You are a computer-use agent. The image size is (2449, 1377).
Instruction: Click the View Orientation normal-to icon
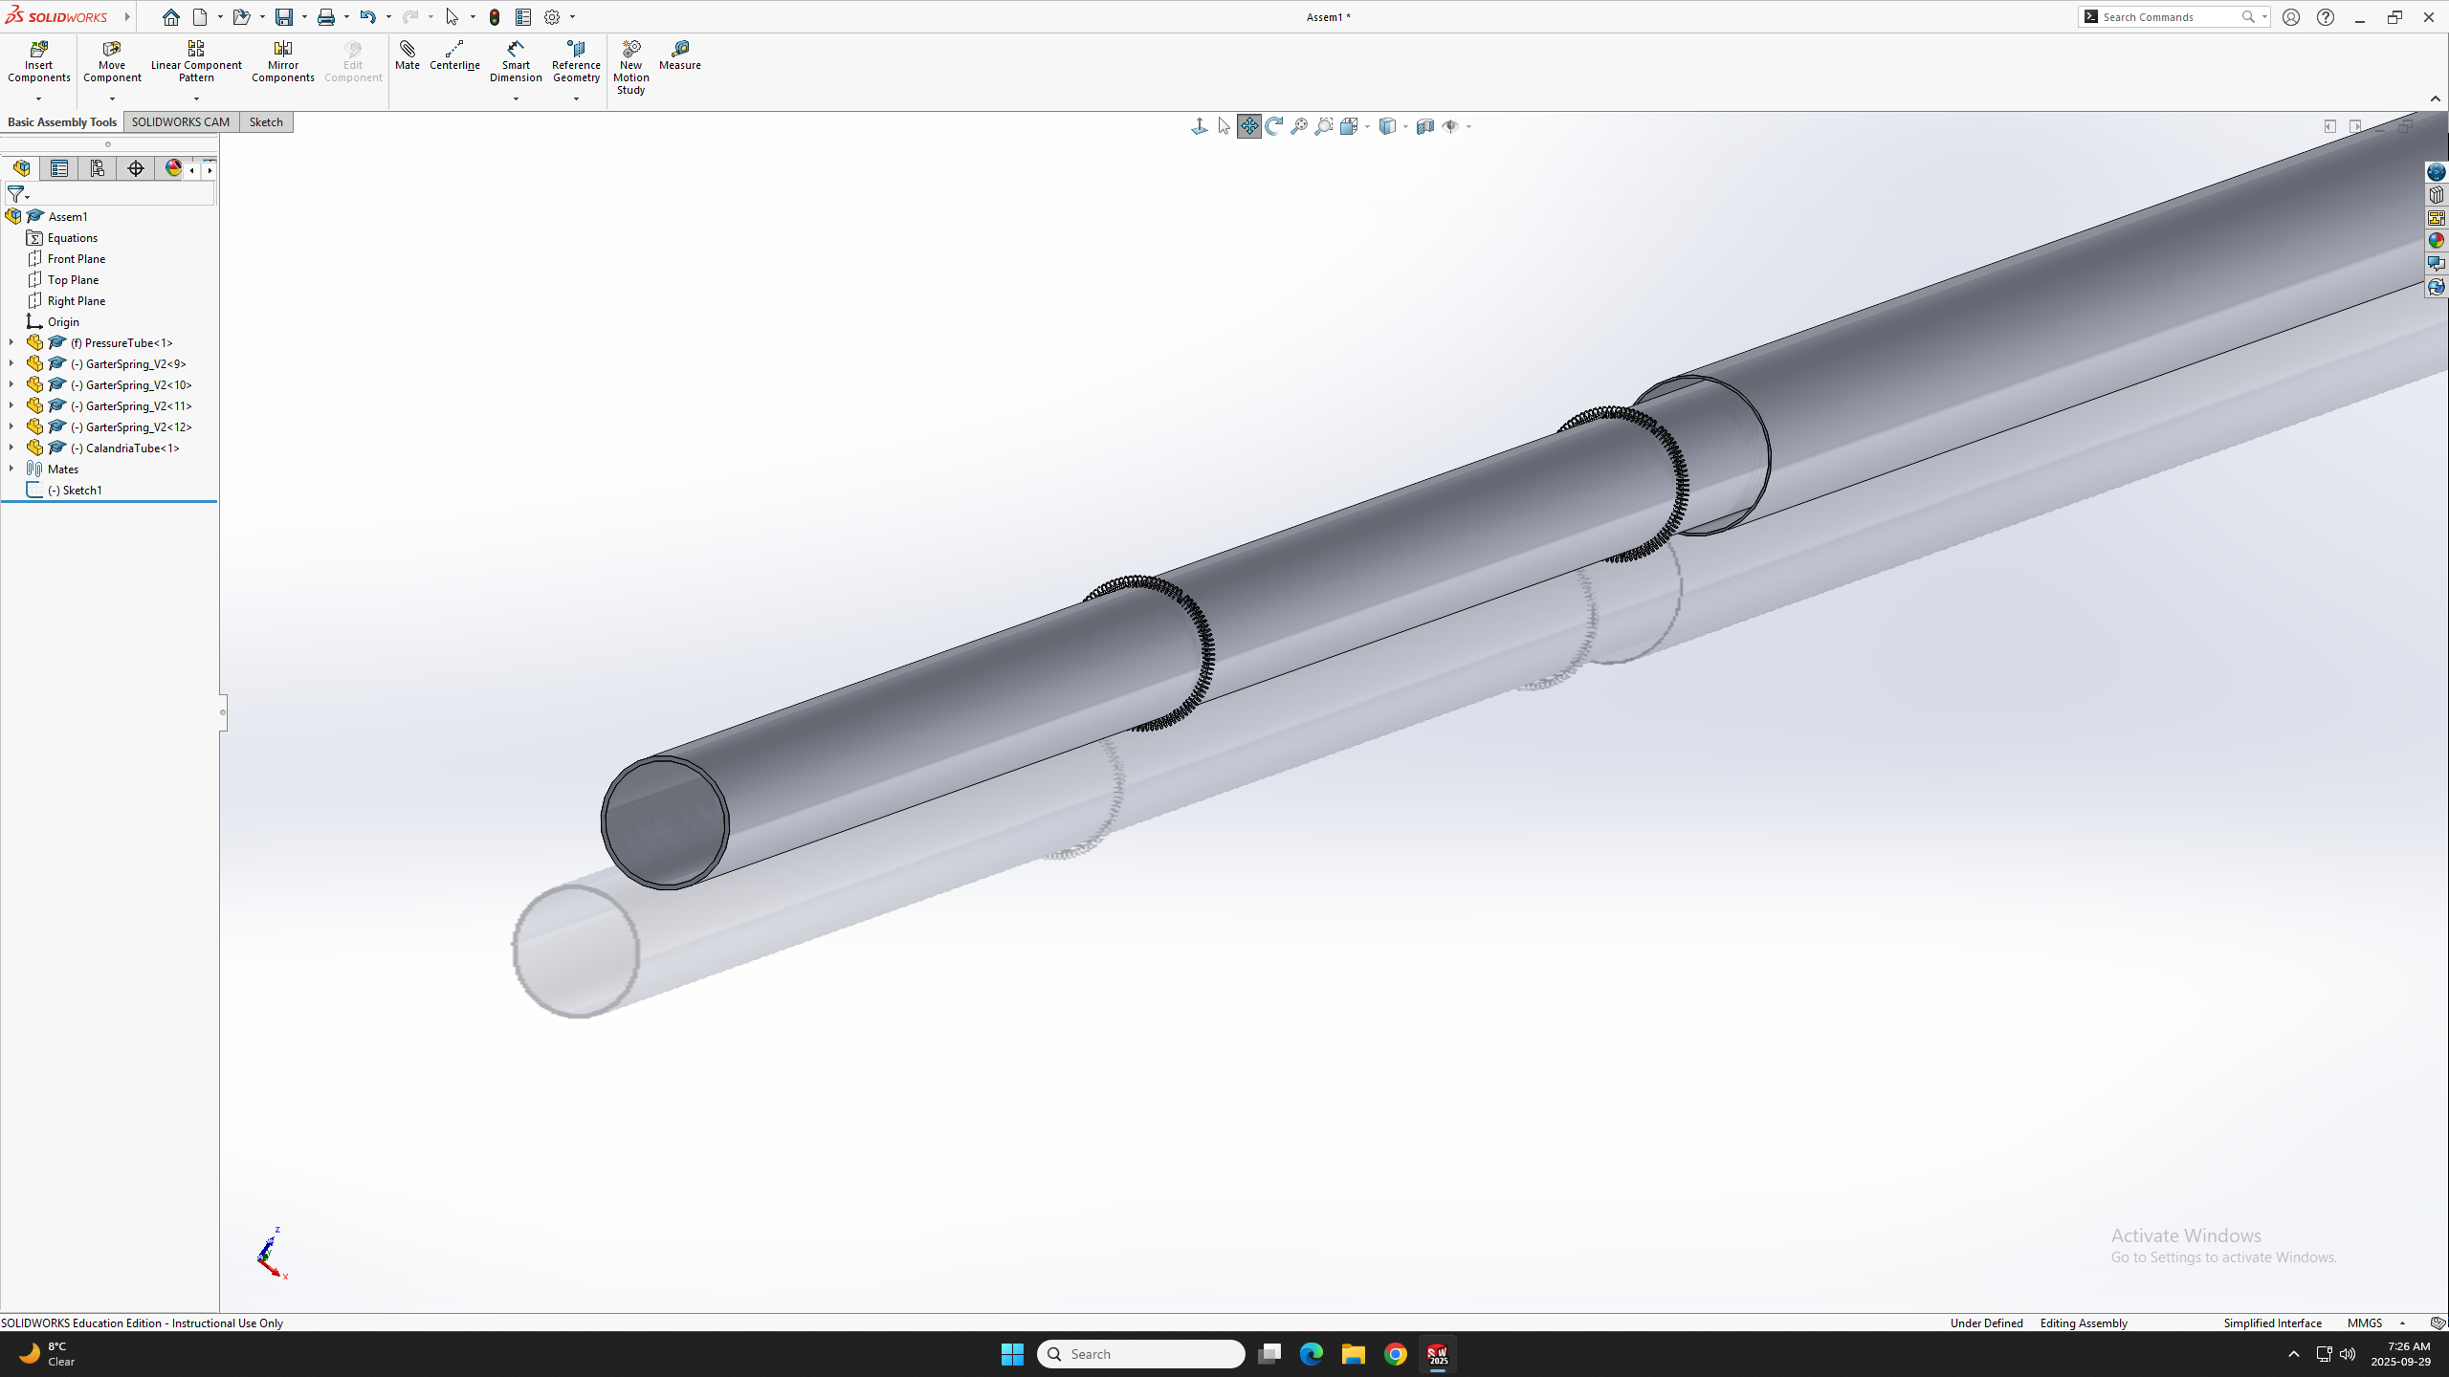(x=1200, y=126)
